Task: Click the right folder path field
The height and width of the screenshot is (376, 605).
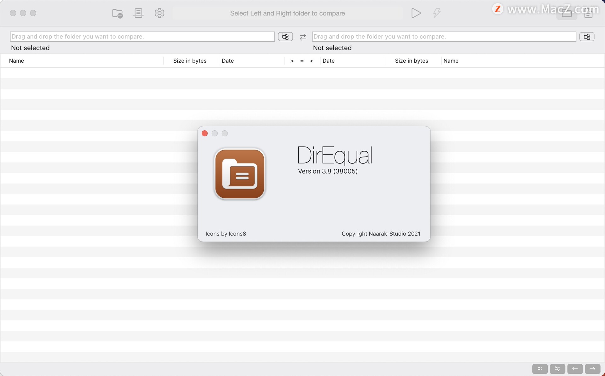Action: tap(444, 37)
